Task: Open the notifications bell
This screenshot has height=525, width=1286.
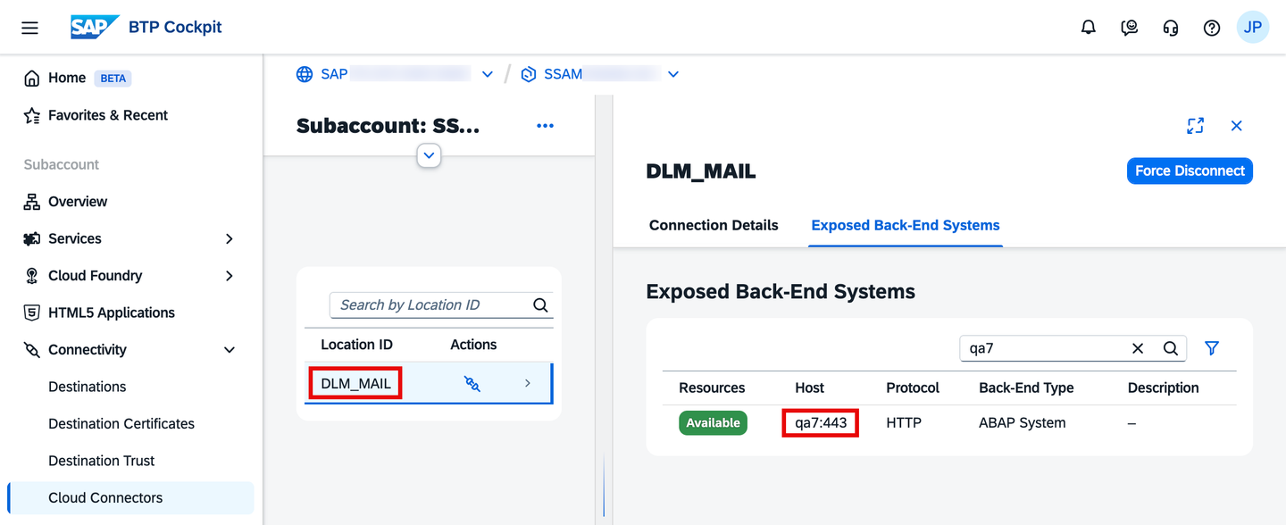Action: click(x=1089, y=28)
